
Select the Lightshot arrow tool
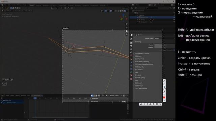(x=164, y=87)
